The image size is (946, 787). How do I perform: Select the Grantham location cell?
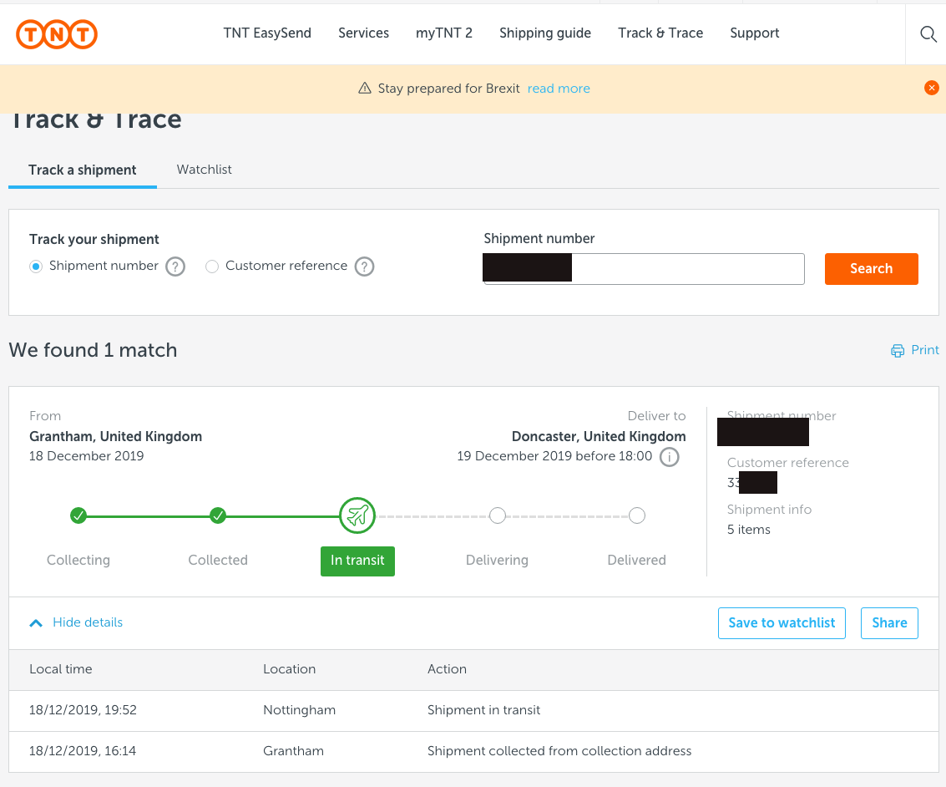(294, 751)
